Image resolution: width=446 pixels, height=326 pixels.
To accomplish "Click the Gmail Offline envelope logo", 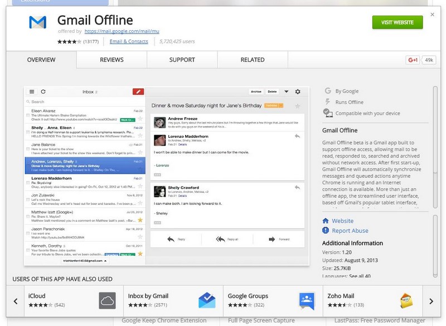I will pyautogui.click(x=37, y=22).
